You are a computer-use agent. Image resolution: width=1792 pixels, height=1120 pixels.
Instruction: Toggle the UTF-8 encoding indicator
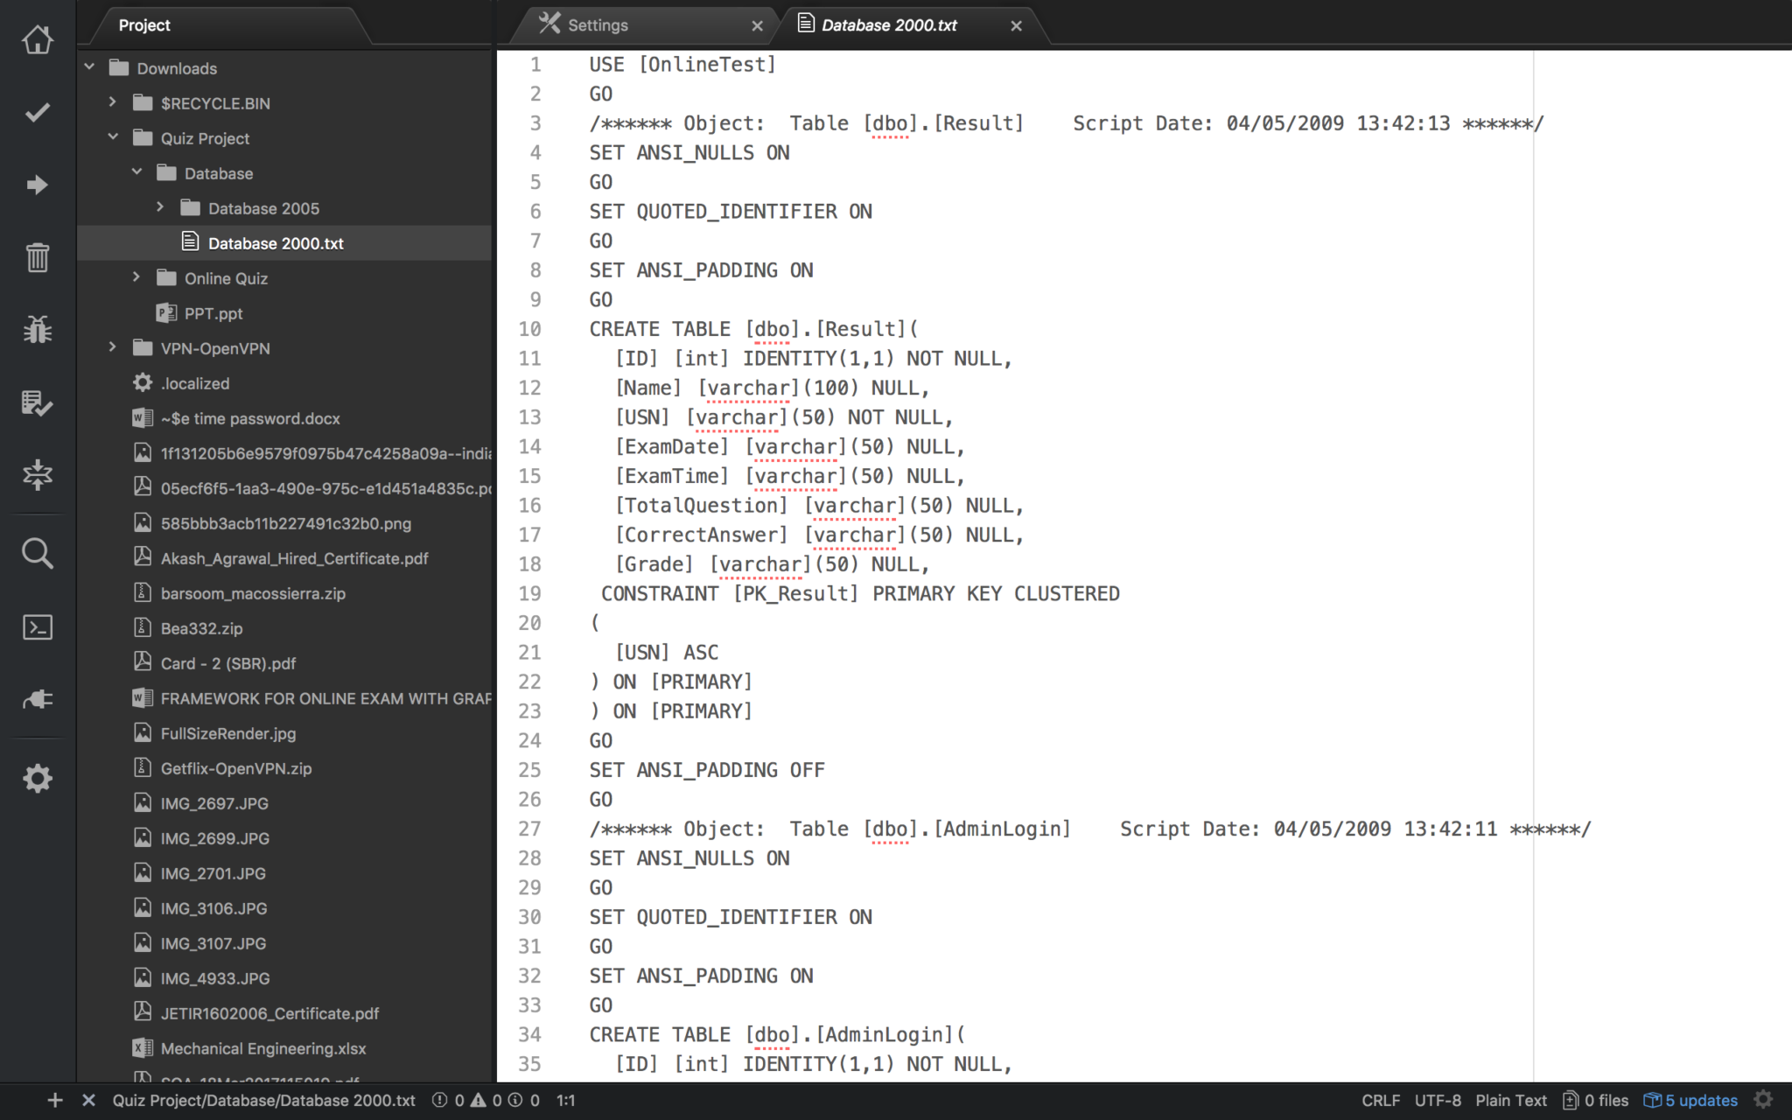(x=1435, y=1099)
